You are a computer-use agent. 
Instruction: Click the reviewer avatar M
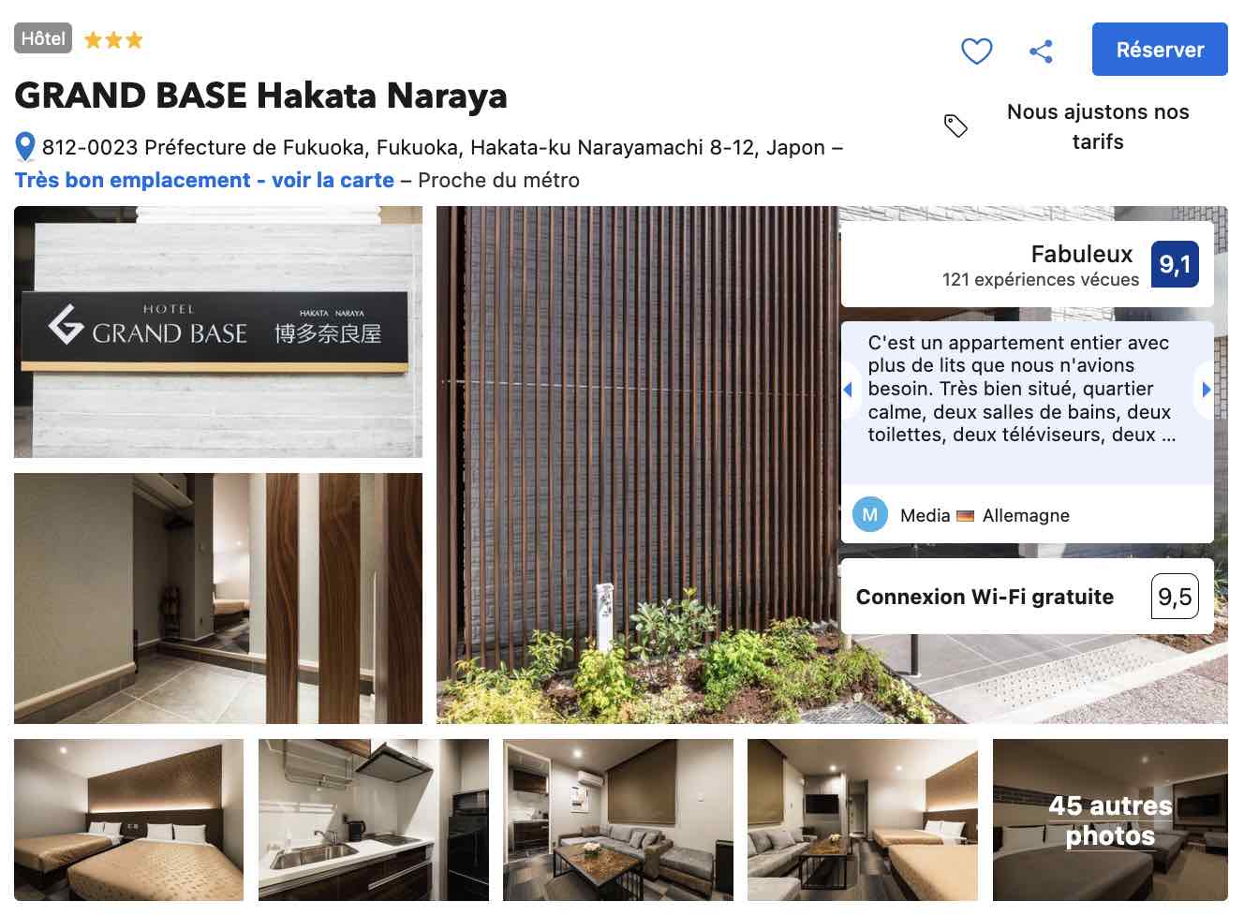point(869,514)
